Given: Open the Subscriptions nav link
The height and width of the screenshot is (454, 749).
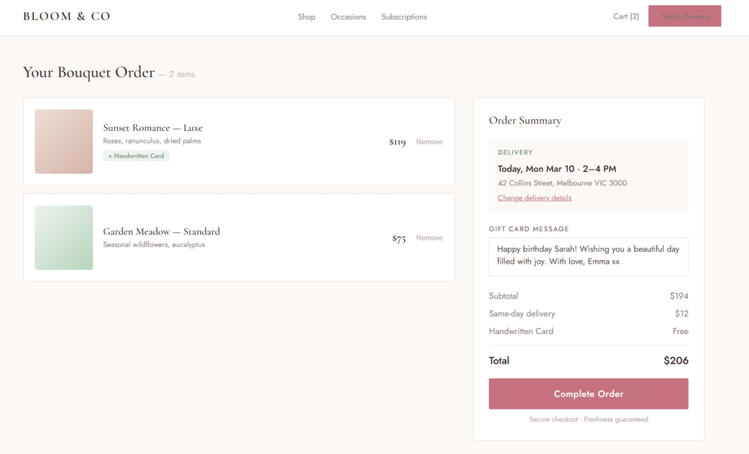Looking at the screenshot, I should coord(404,17).
